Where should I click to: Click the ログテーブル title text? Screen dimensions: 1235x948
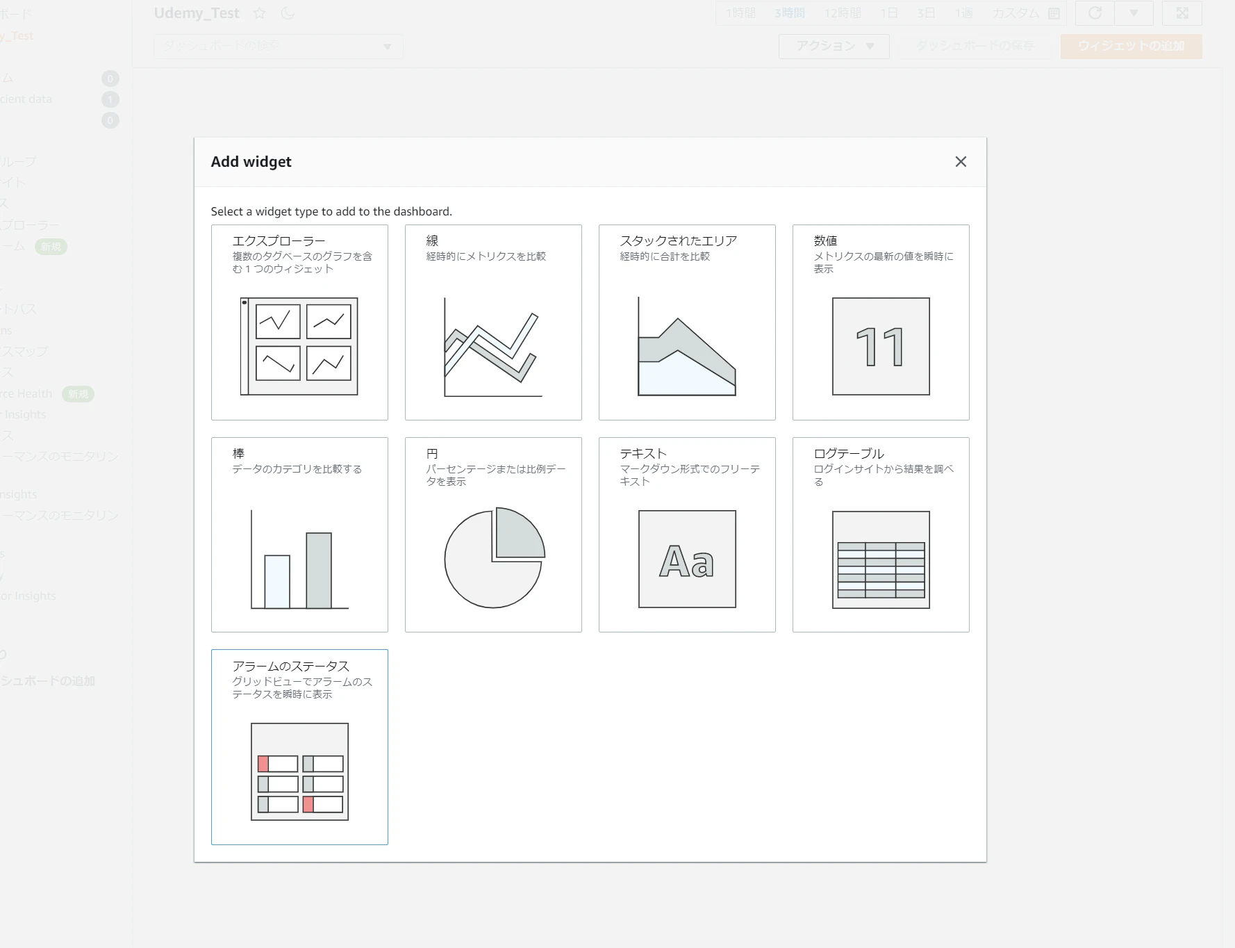coord(849,453)
